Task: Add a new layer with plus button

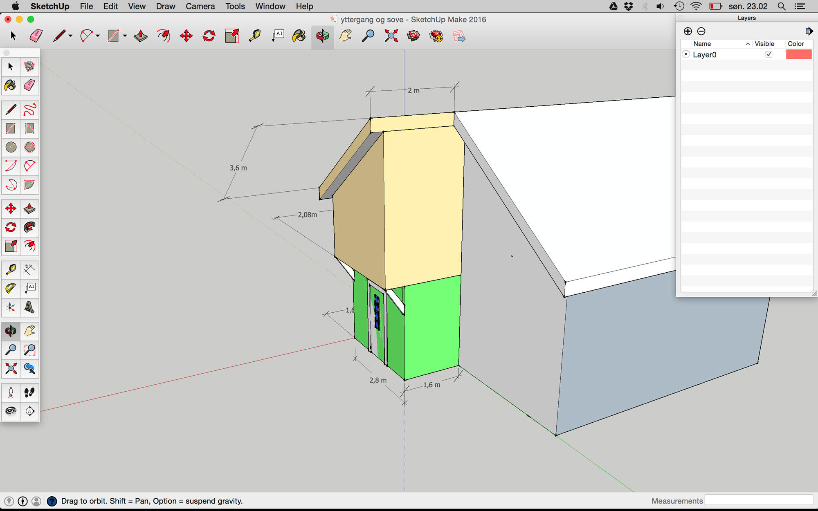Action: click(x=688, y=31)
